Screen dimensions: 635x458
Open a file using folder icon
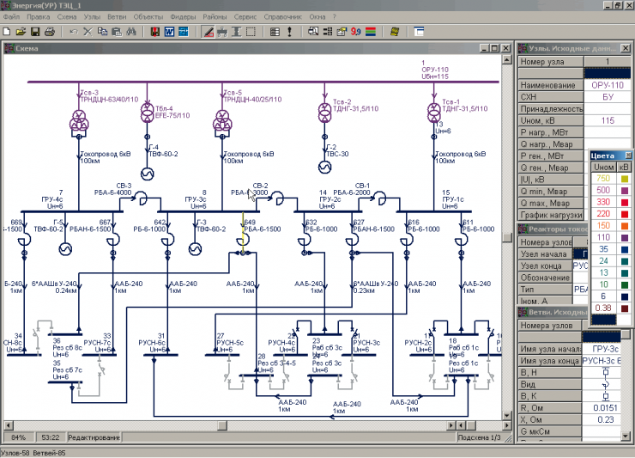pos(21,32)
